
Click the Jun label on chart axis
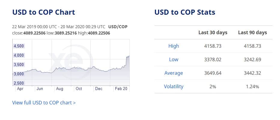pyautogui.click(x=40, y=88)
